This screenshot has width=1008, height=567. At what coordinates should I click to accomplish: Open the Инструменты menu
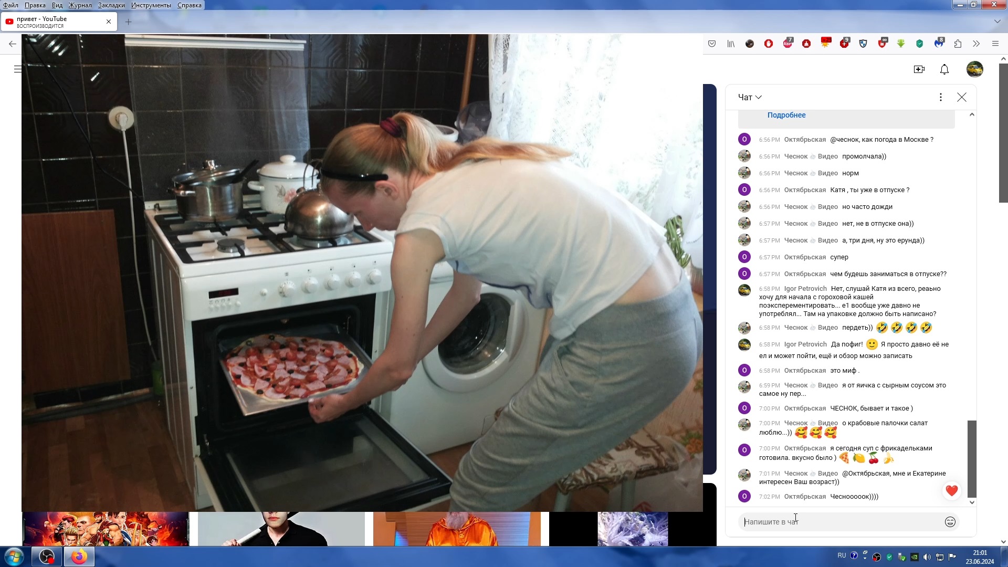pyautogui.click(x=151, y=5)
